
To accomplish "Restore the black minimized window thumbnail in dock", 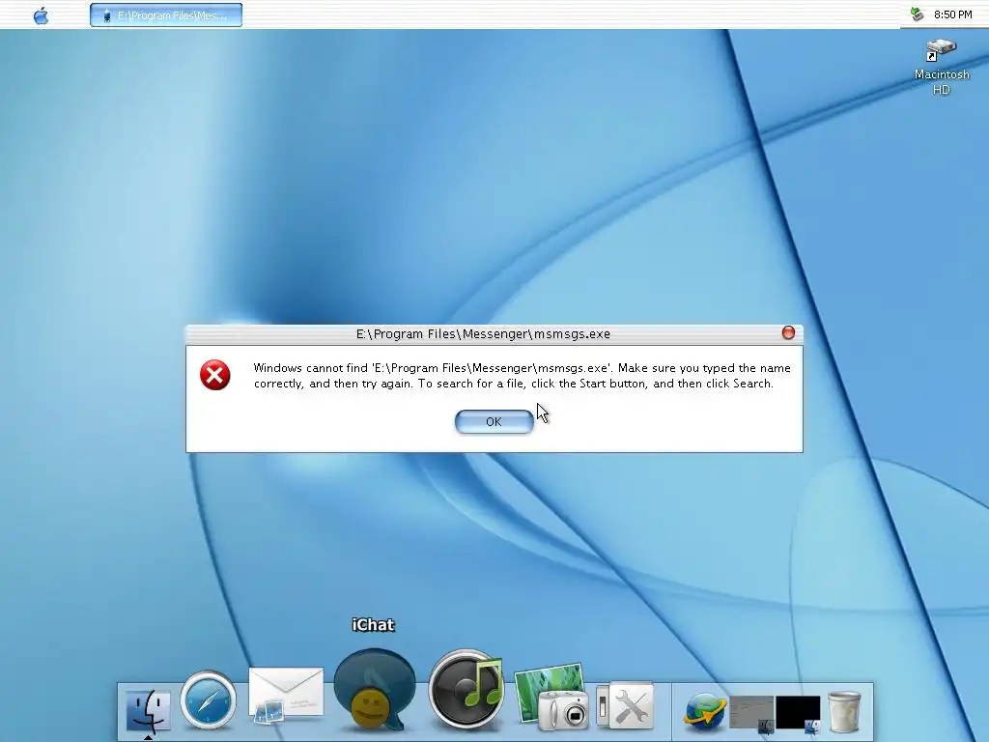I will [x=798, y=713].
